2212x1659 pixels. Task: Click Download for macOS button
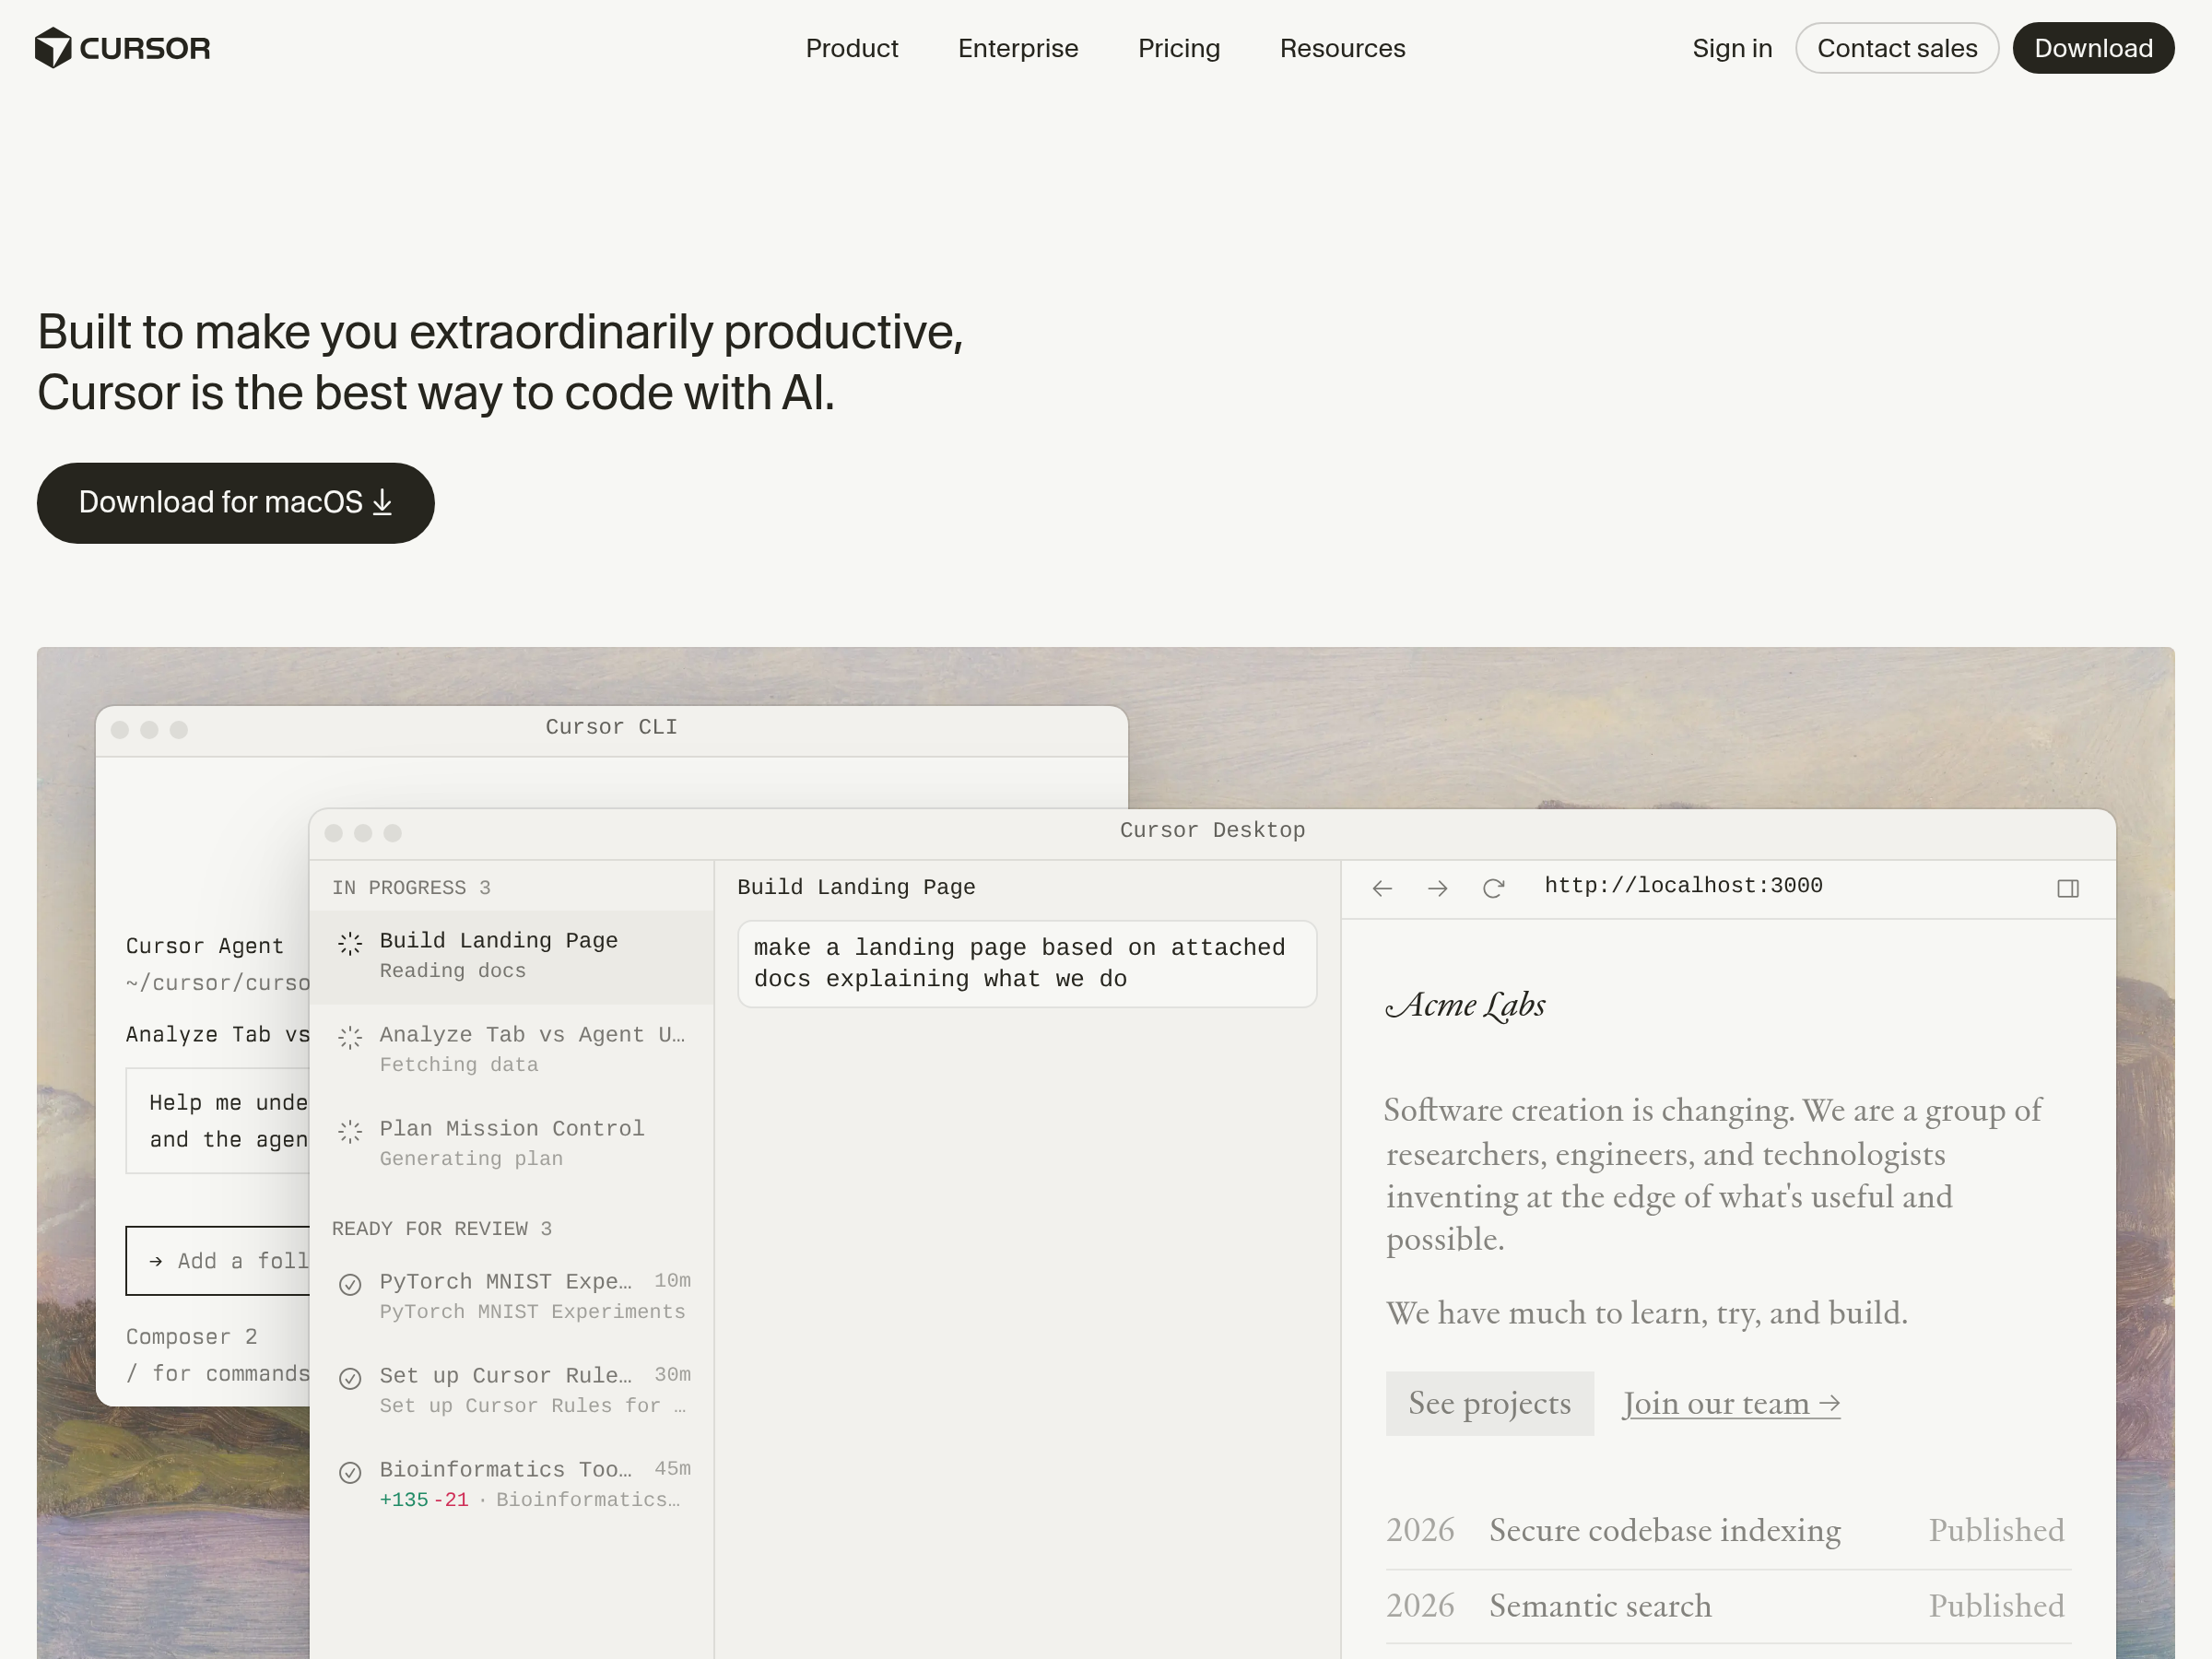(x=235, y=502)
